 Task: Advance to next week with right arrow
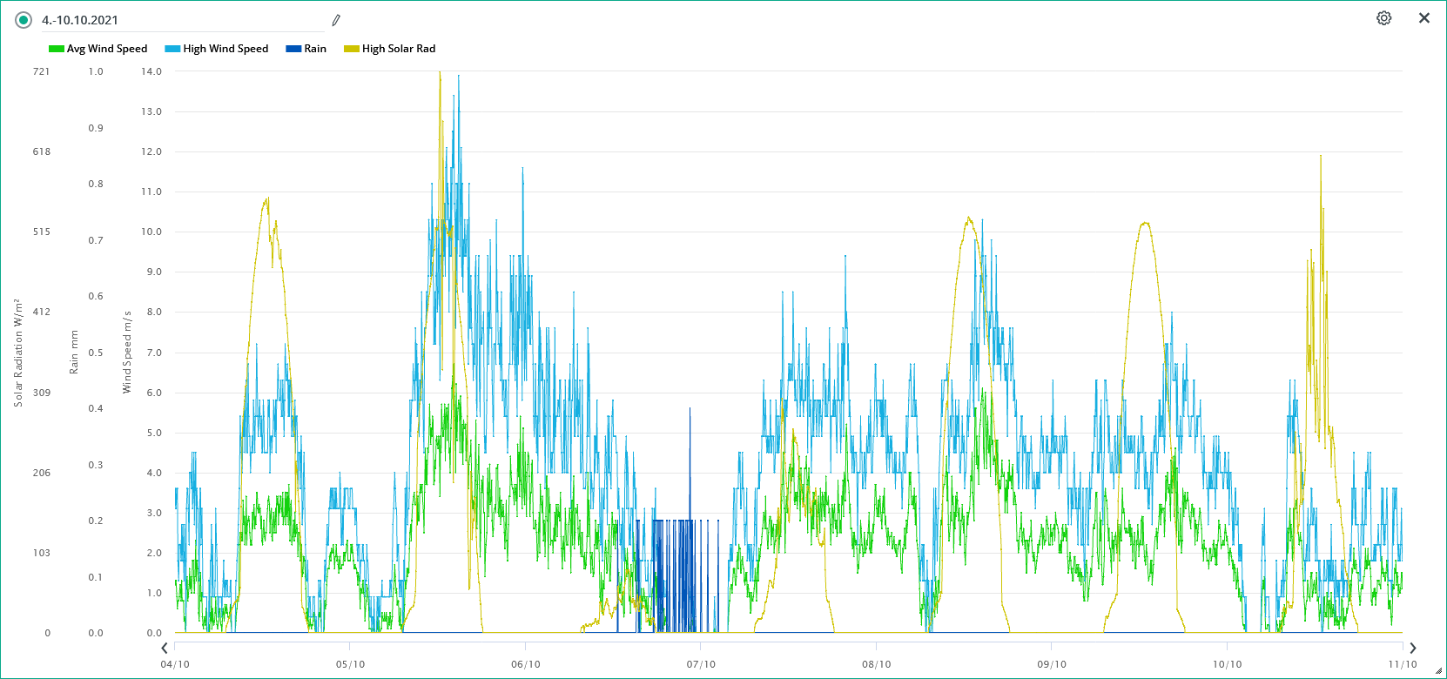coord(1413,648)
